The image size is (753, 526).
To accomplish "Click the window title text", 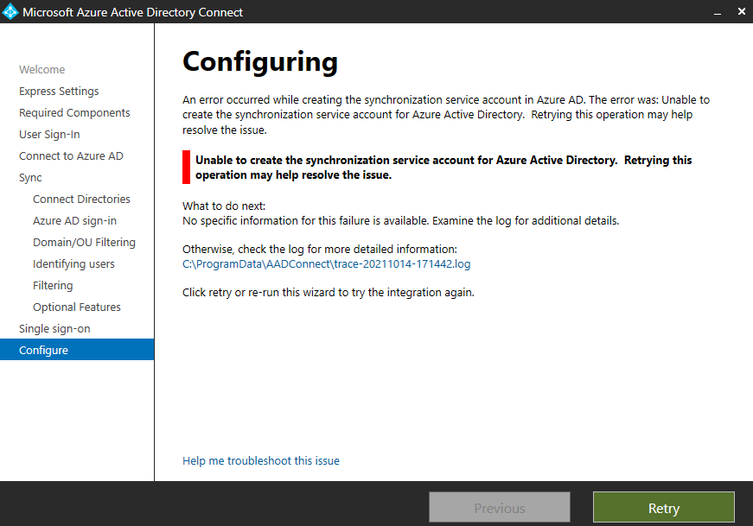I will coord(133,12).
